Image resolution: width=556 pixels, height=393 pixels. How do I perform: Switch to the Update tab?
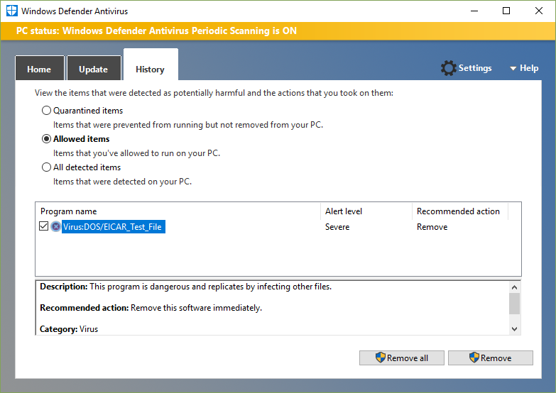(94, 68)
